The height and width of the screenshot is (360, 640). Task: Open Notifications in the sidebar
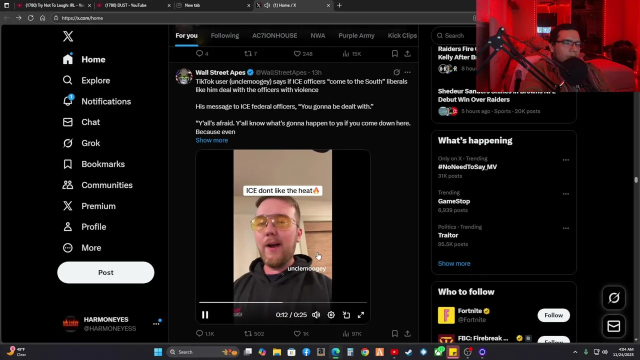(x=96, y=101)
